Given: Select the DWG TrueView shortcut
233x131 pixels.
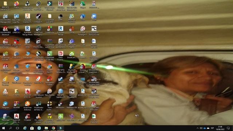Looking at the screenshot, I should (x=61, y=56).
